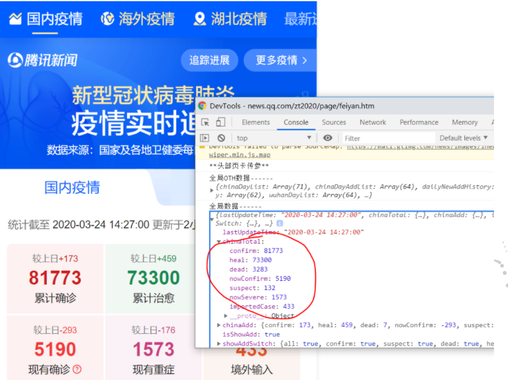
Task: Click the 全局OTH数据 console message
Action: (x=241, y=178)
